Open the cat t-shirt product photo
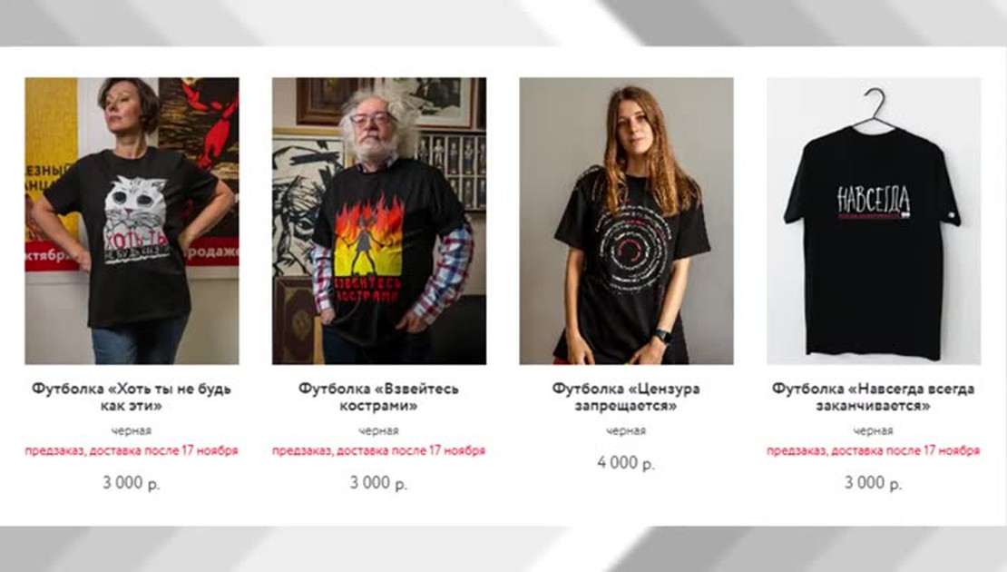This screenshot has width=1007, height=572. (x=132, y=221)
